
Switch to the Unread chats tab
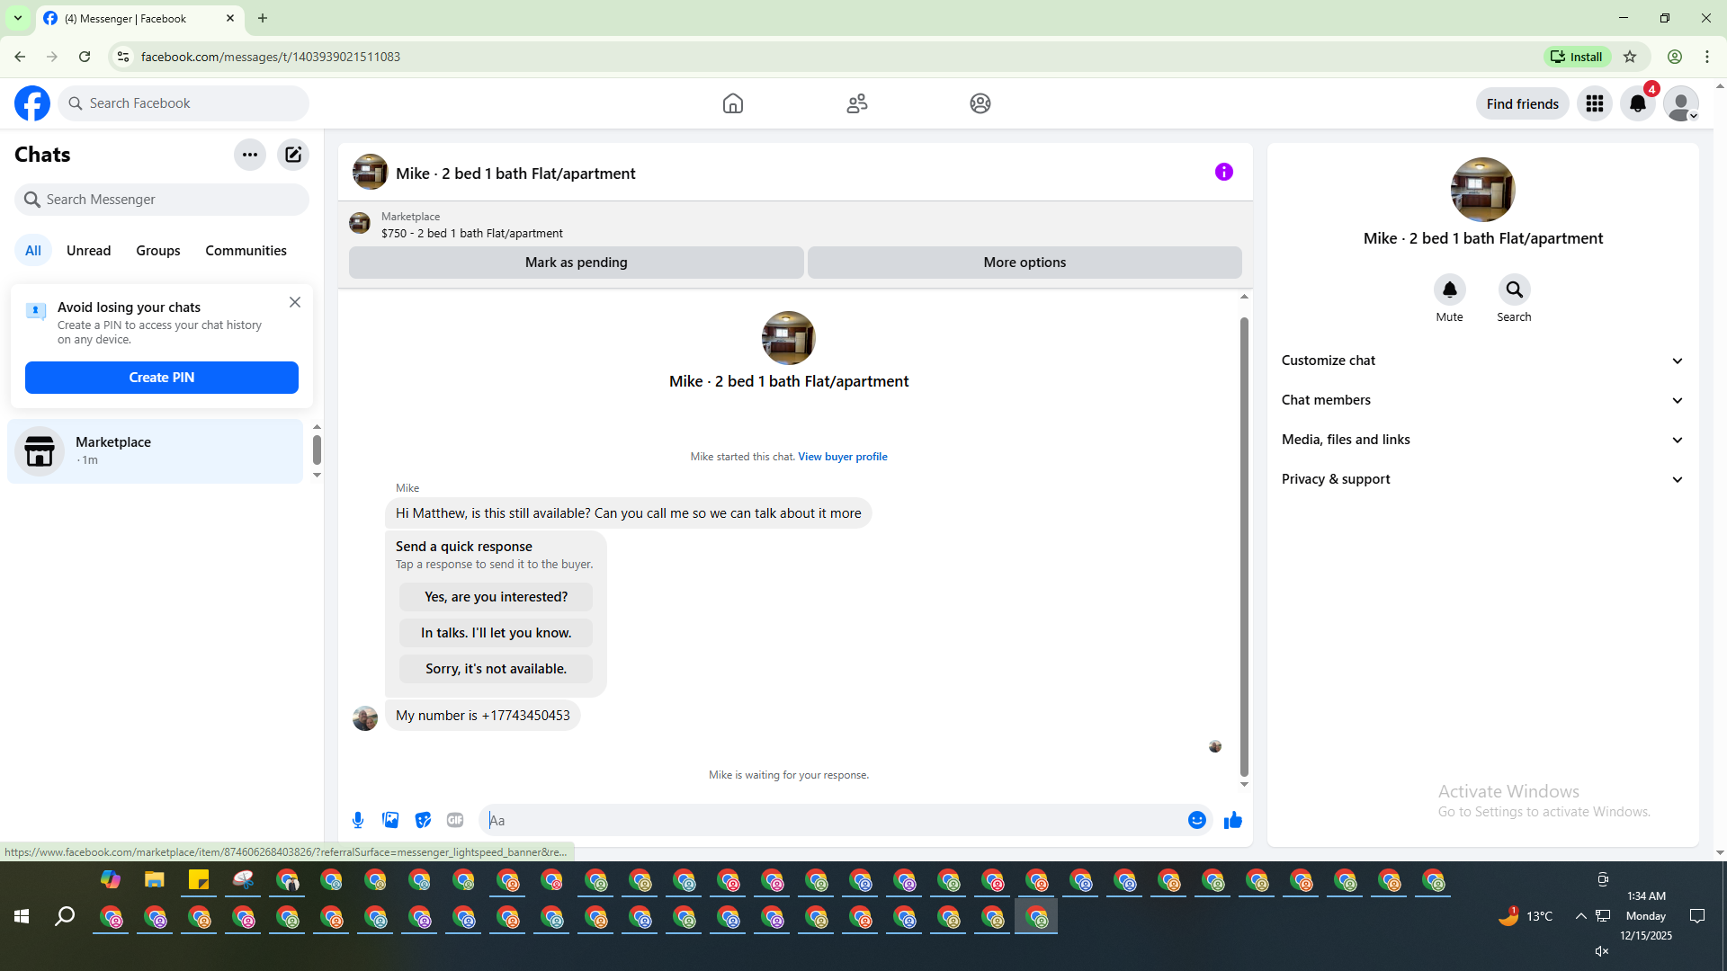pyautogui.click(x=88, y=251)
